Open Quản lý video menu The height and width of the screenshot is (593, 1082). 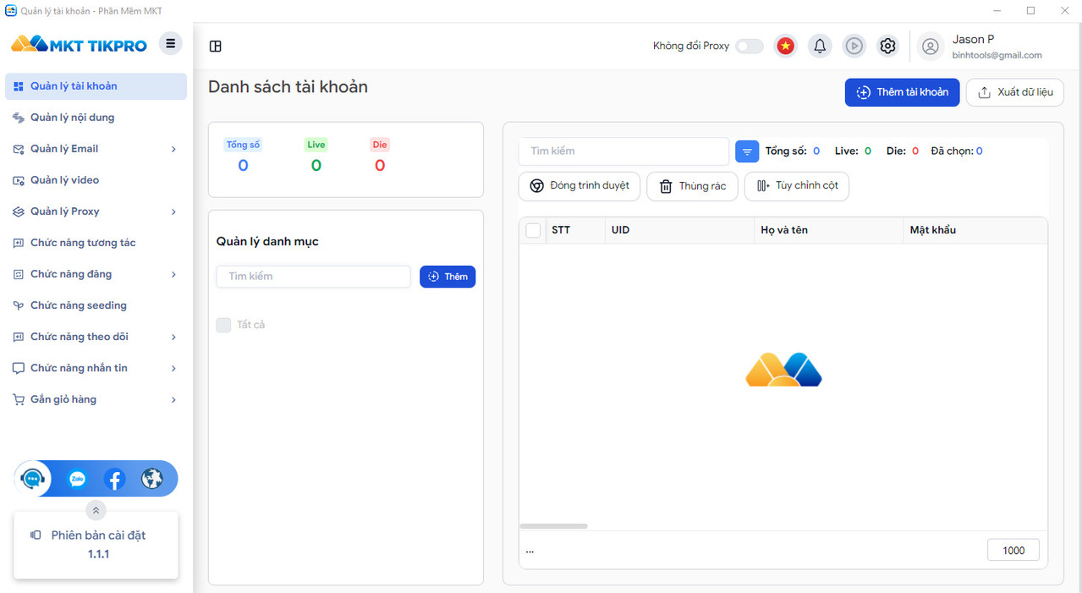96,180
